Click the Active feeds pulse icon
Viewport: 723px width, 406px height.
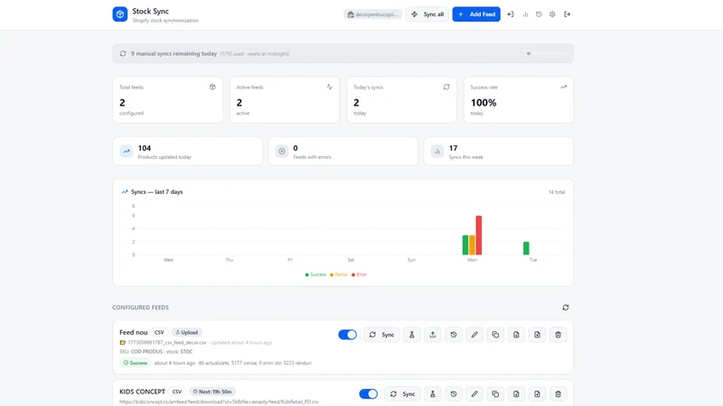[329, 87]
